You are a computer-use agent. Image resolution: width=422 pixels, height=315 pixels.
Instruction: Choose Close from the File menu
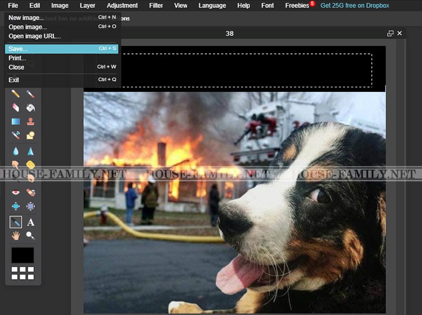[62, 67]
